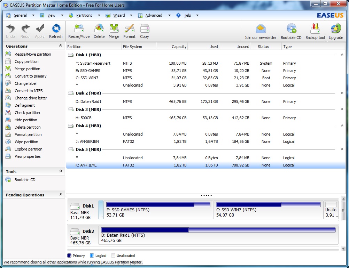Select Convert to NTFS operation
Image resolution: width=349 pixels, height=268 pixels.
24,91
